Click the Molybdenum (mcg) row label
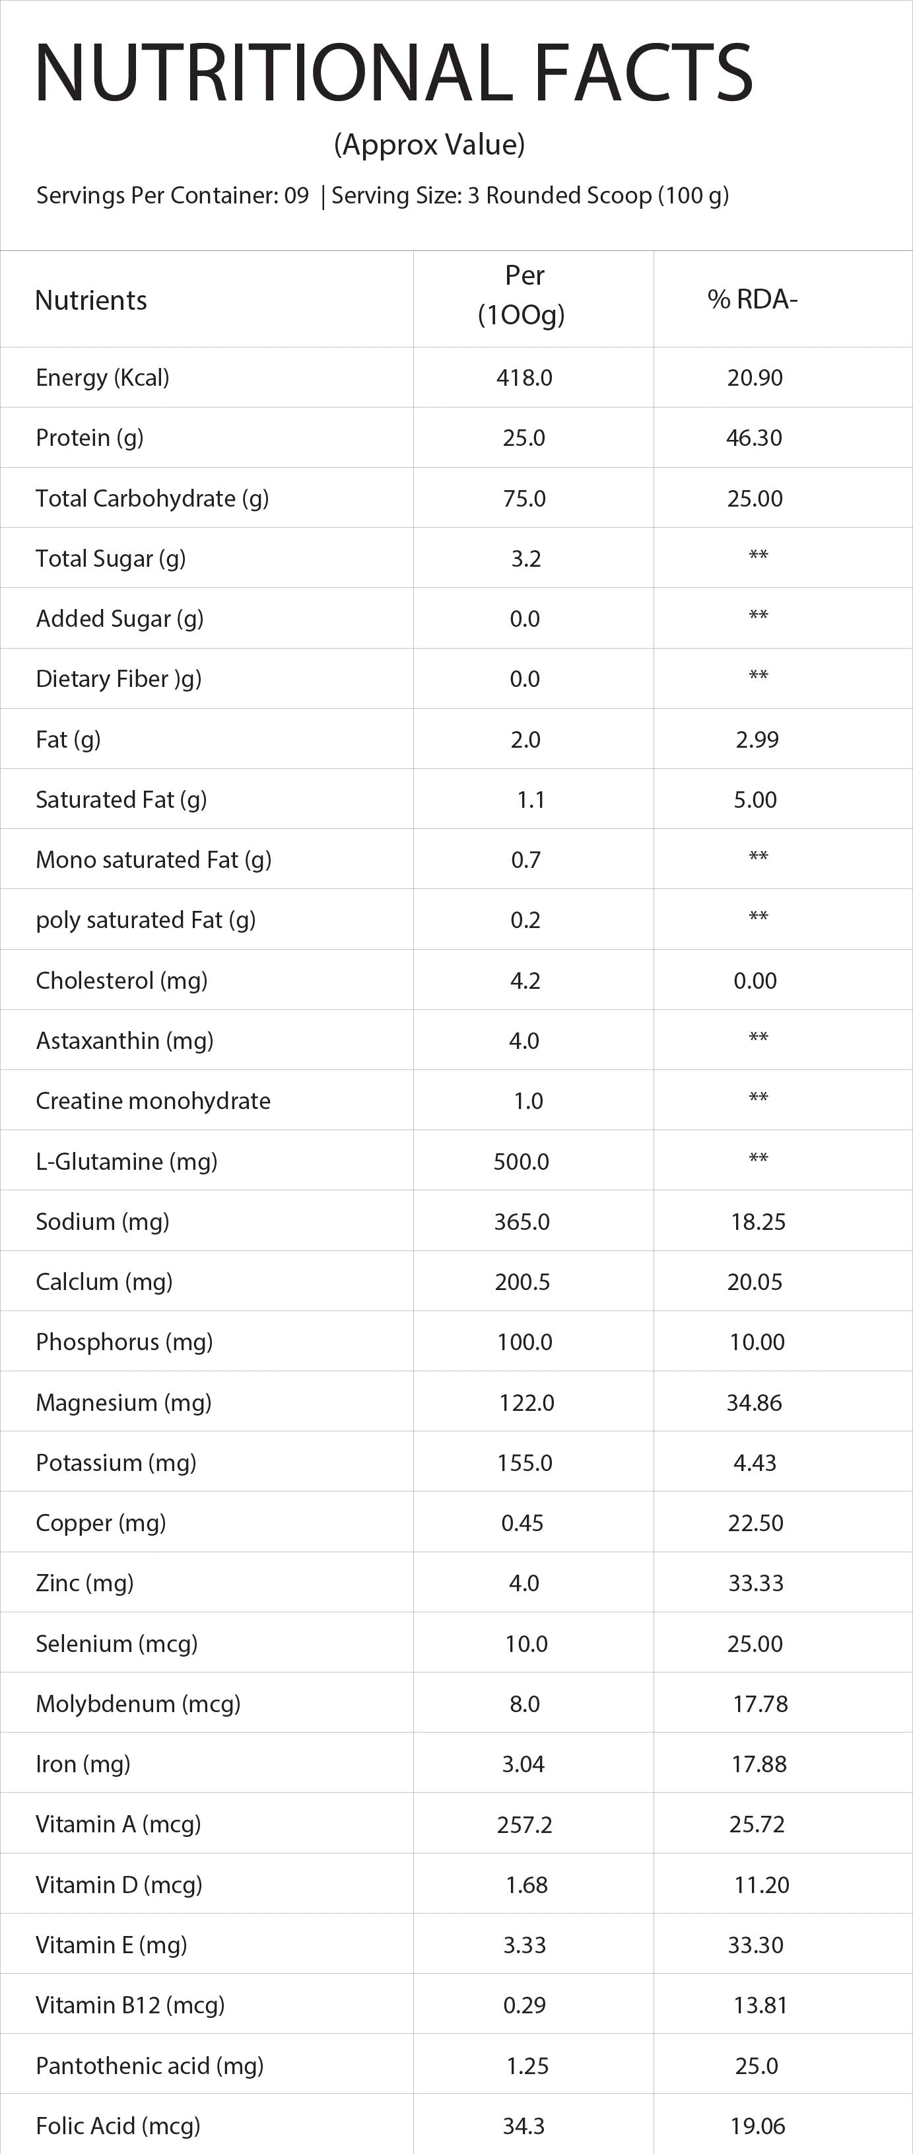913x2154 pixels. [138, 1704]
